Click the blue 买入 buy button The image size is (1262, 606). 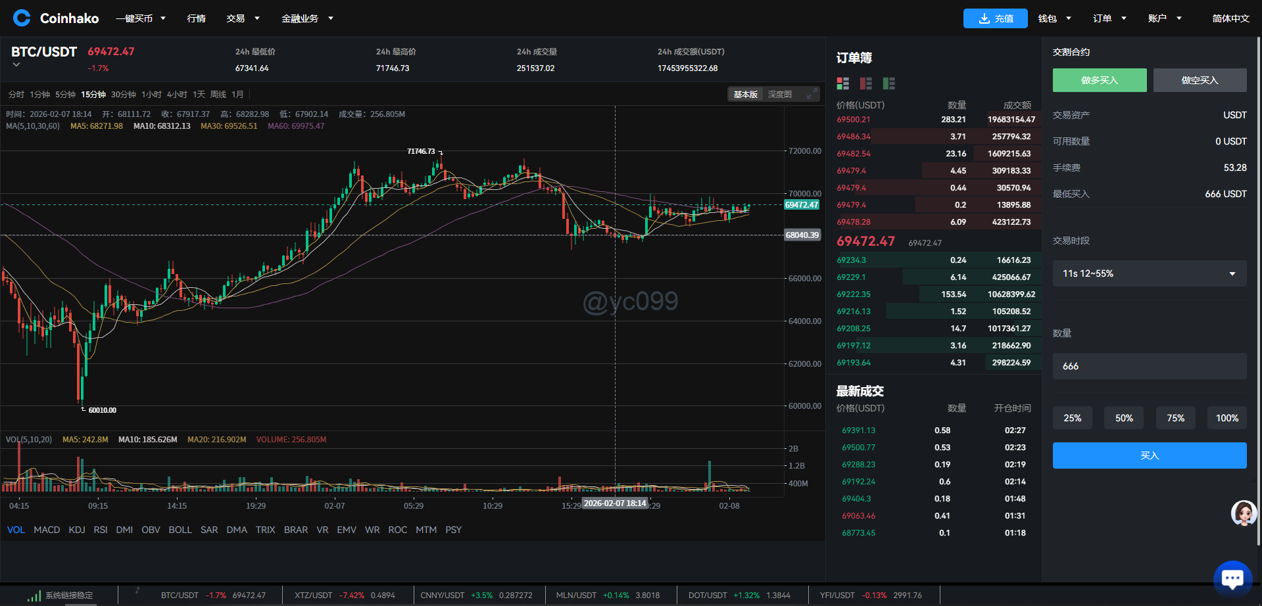point(1149,455)
